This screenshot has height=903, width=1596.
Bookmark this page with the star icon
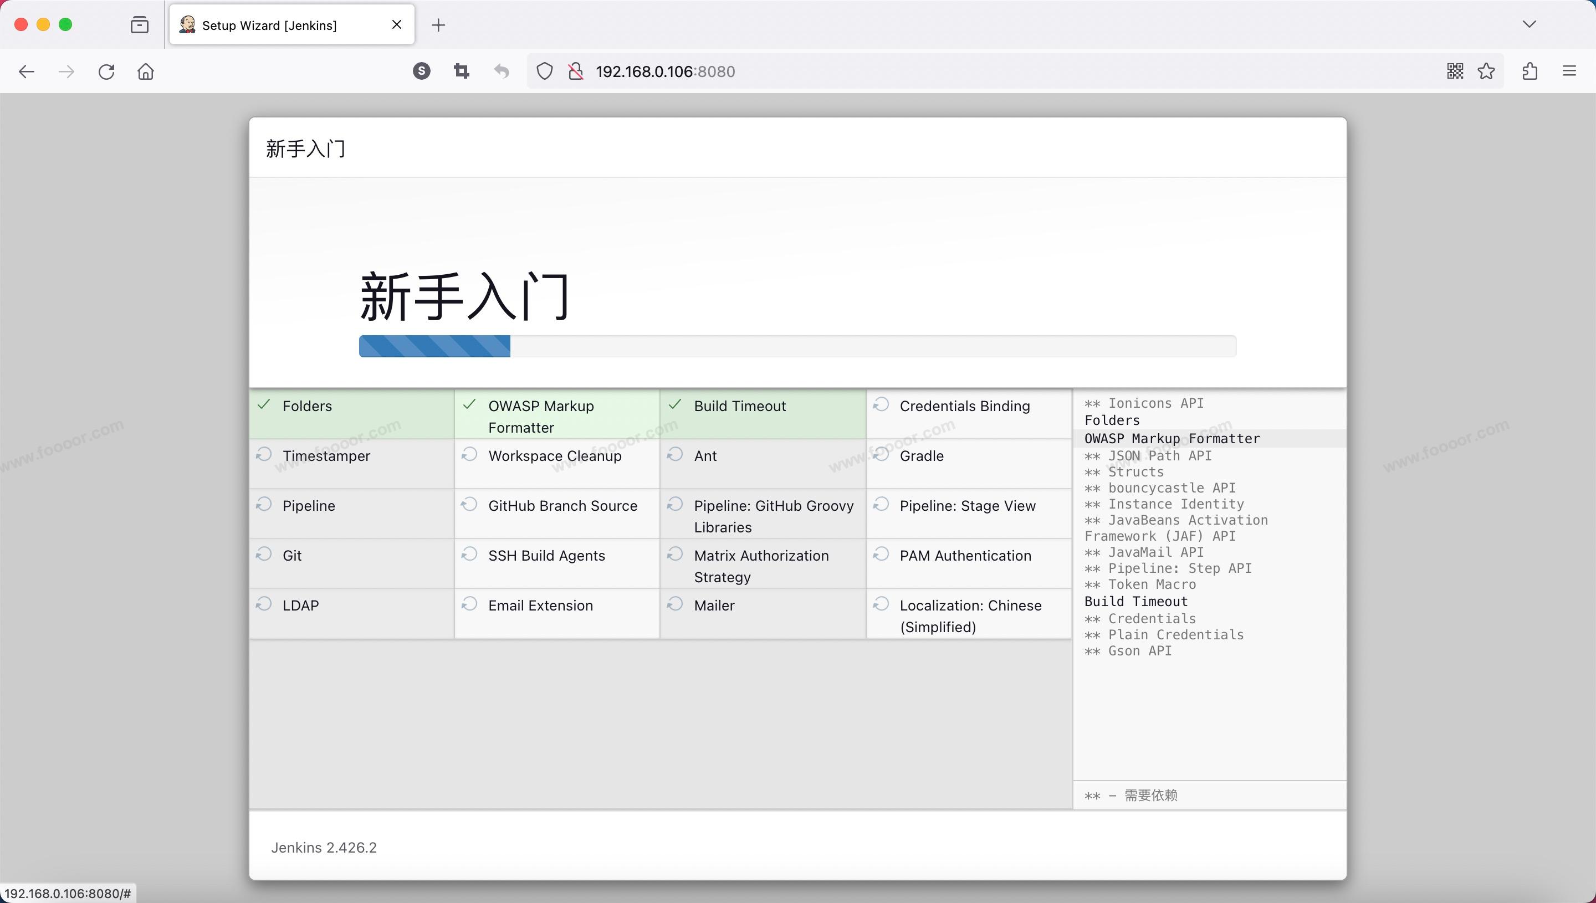pyautogui.click(x=1486, y=71)
